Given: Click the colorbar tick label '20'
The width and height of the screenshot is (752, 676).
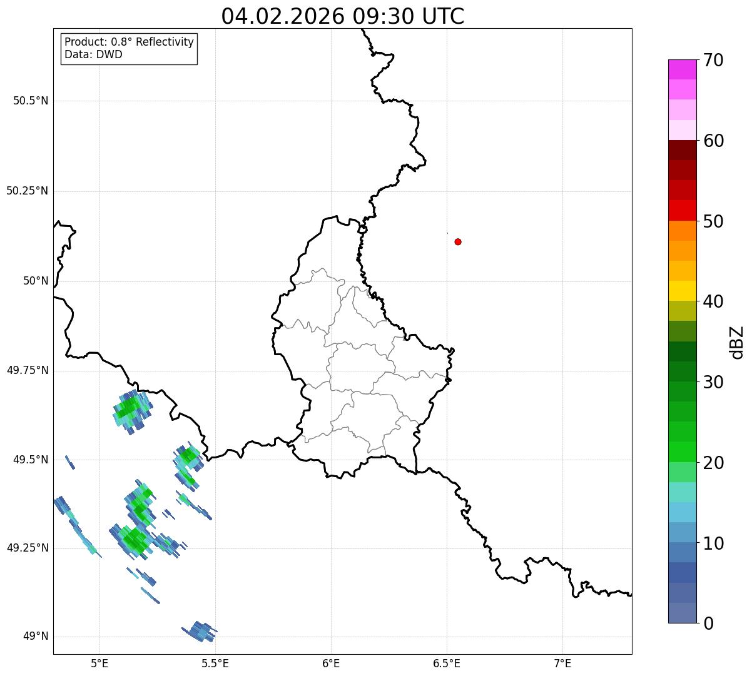Looking at the screenshot, I should click(x=713, y=463).
